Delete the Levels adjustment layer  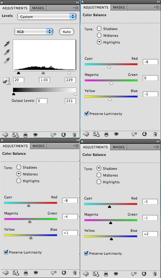tap(74, 135)
